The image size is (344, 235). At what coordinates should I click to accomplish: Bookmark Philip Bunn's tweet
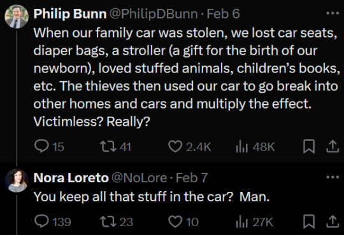pyautogui.click(x=309, y=146)
